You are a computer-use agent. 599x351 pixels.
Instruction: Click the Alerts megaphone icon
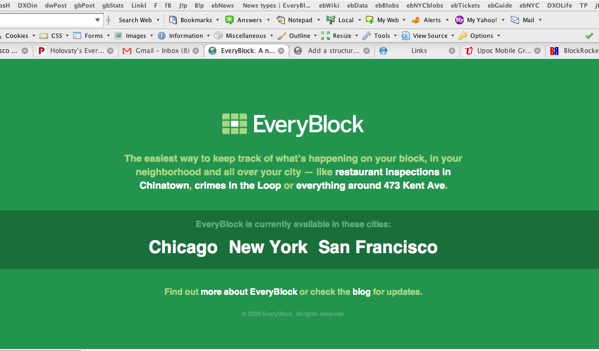pos(416,20)
